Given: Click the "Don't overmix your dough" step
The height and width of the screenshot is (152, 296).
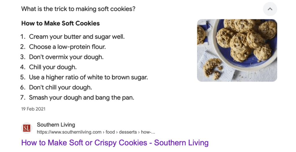Looking at the screenshot, I should click(x=66, y=57).
